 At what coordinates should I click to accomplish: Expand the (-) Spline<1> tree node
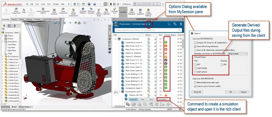point(3,65)
